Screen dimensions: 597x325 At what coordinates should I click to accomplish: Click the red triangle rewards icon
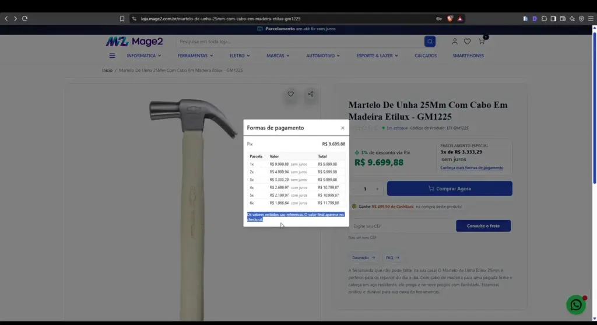tap(460, 18)
